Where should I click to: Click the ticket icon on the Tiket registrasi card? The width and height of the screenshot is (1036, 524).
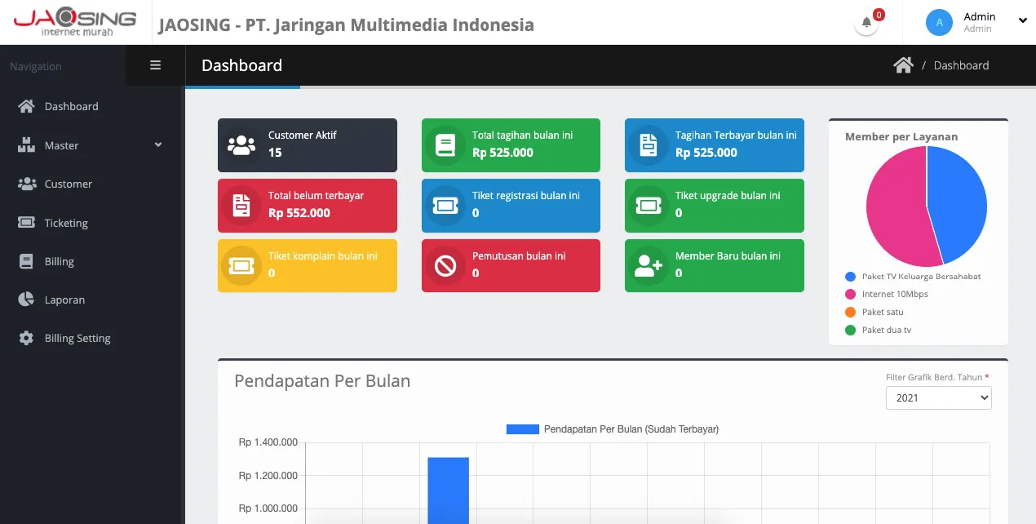click(445, 206)
